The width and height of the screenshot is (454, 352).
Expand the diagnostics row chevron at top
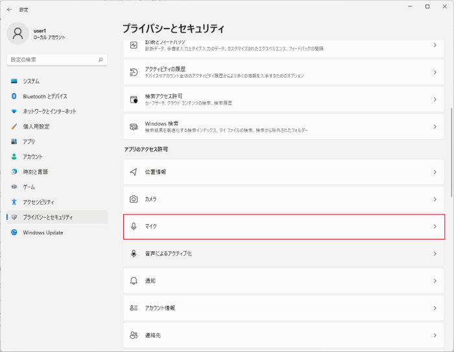(435, 45)
